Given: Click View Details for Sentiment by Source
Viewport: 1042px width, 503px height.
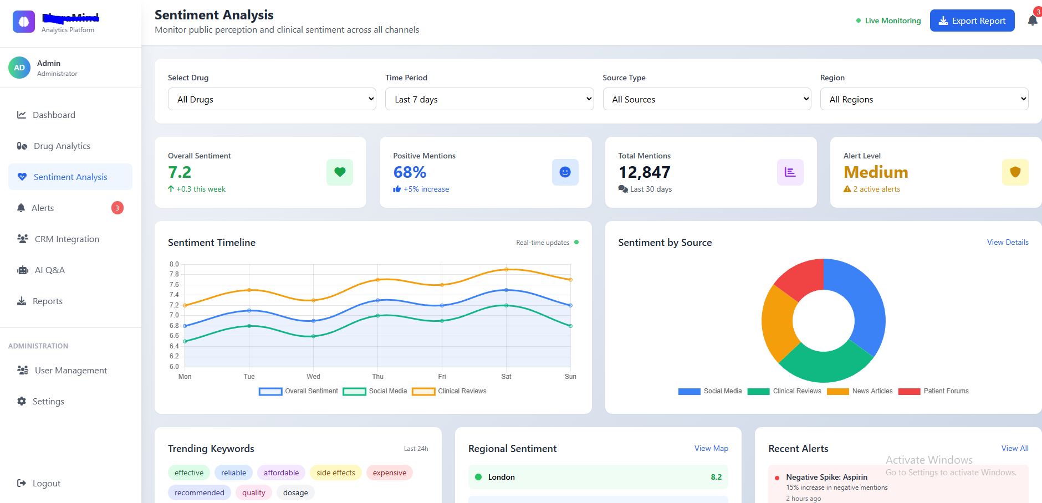Looking at the screenshot, I should [x=1007, y=242].
